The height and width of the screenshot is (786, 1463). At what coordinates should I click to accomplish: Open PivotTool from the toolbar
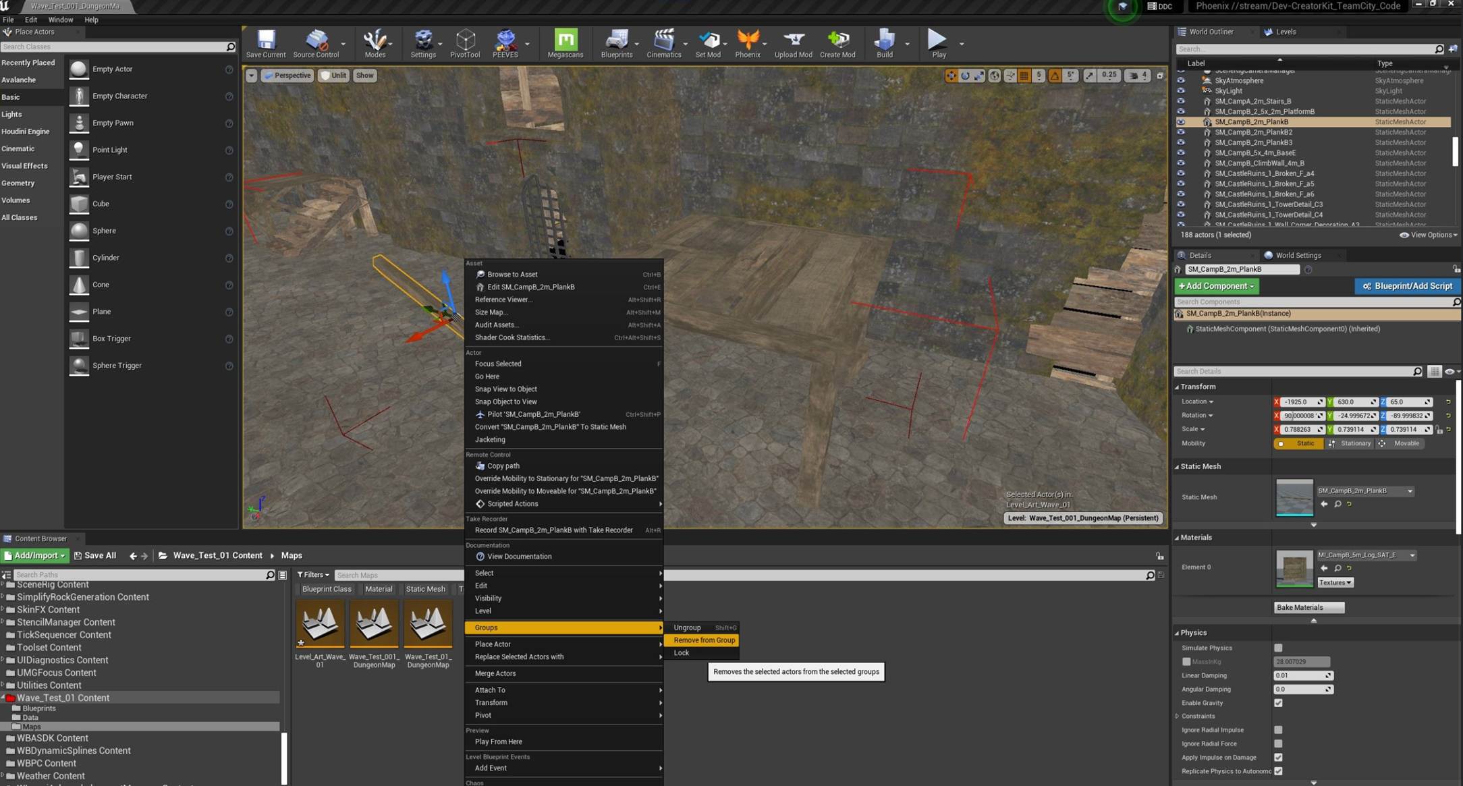point(465,40)
